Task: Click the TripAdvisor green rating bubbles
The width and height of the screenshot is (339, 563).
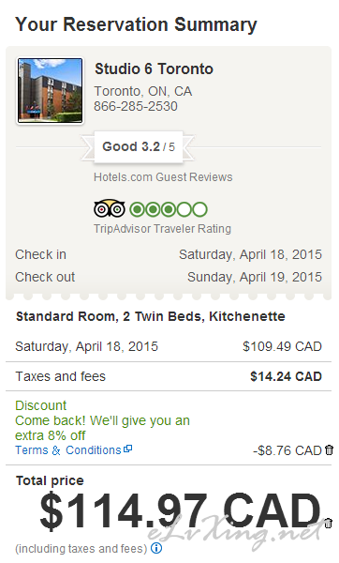Action: click(x=169, y=209)
